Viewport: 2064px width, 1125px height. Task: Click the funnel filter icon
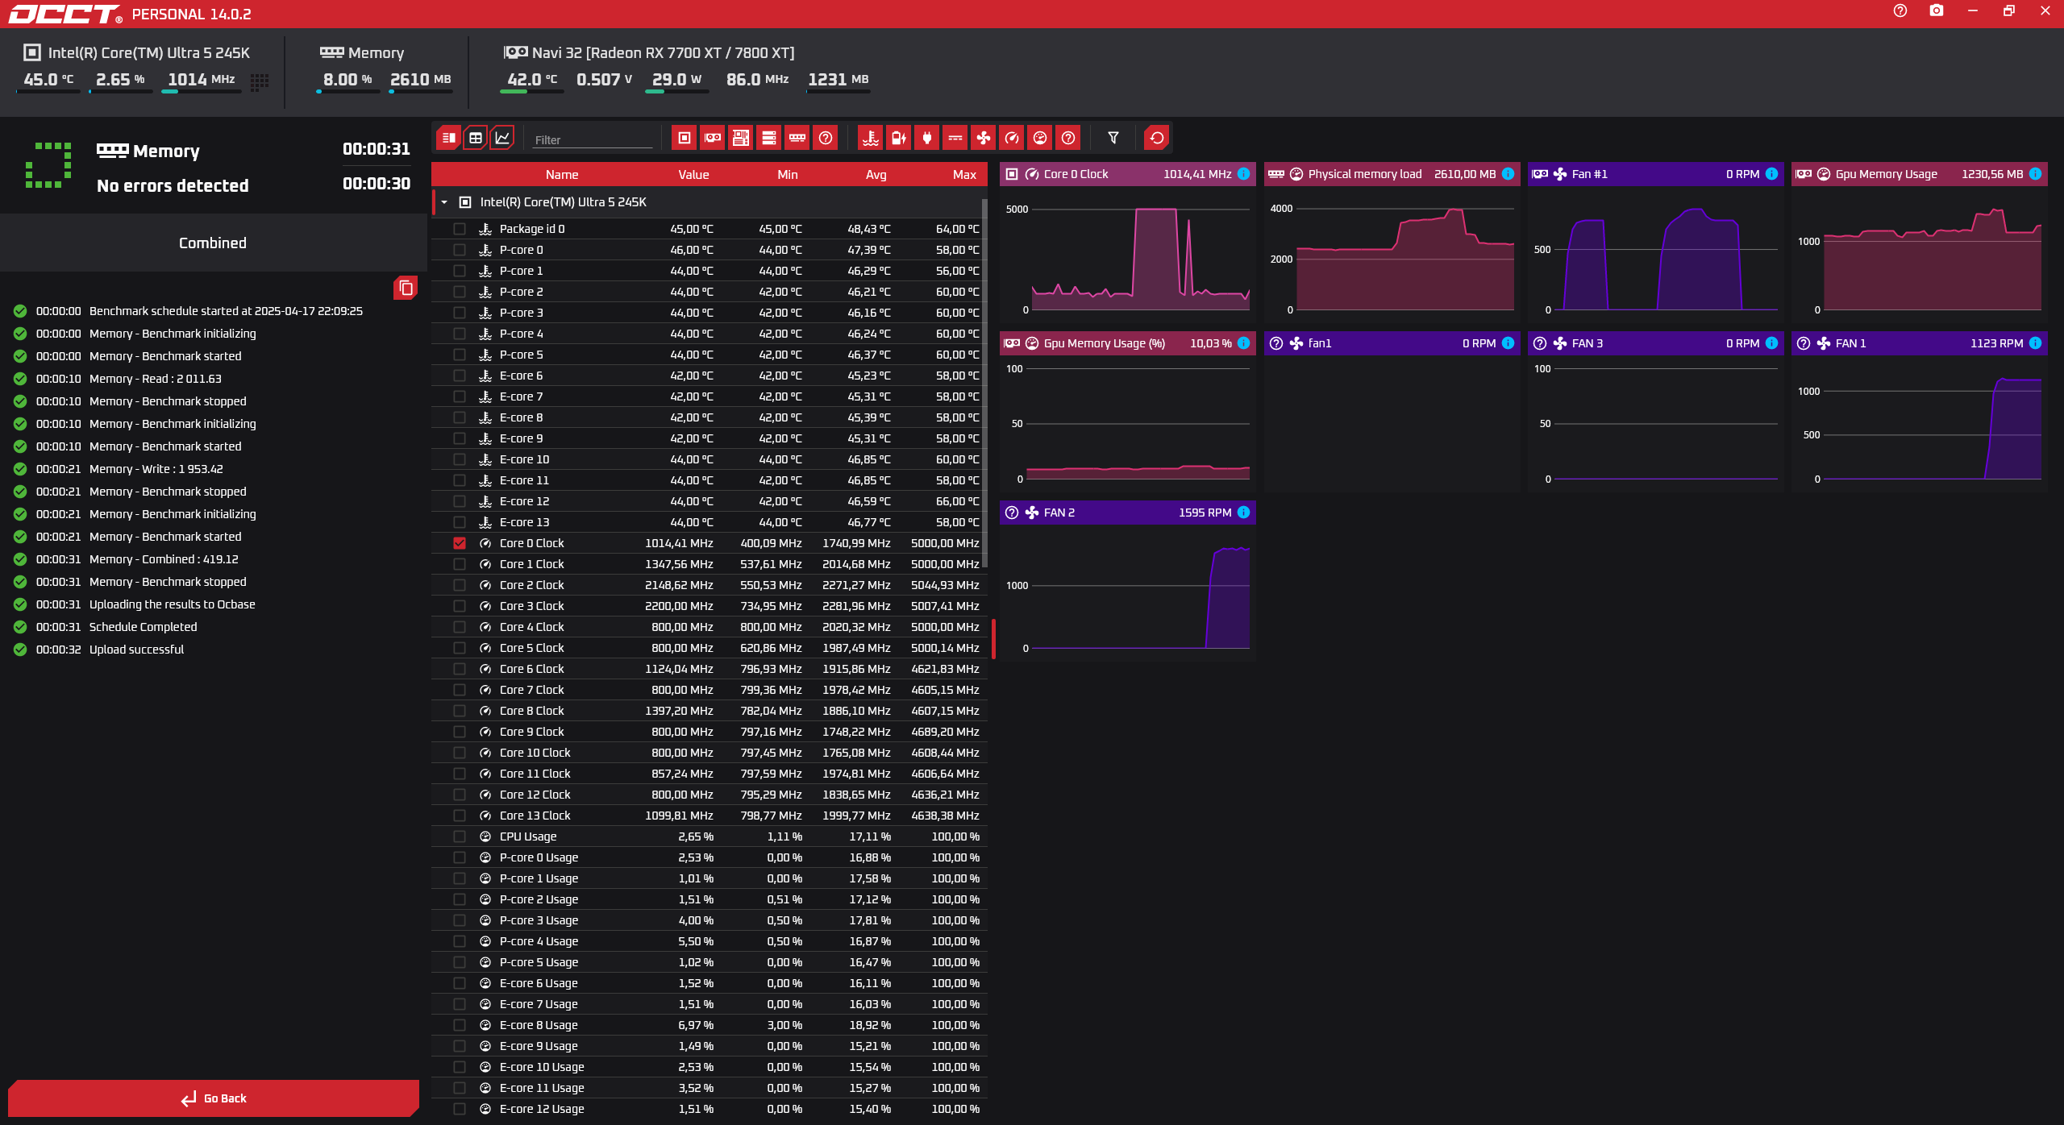pyautogui.click(x=1113, y=138)
